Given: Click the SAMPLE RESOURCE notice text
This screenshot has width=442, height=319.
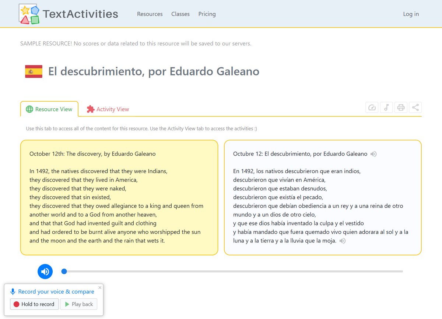Looking at the screenshot, I should tap(136, 43).
